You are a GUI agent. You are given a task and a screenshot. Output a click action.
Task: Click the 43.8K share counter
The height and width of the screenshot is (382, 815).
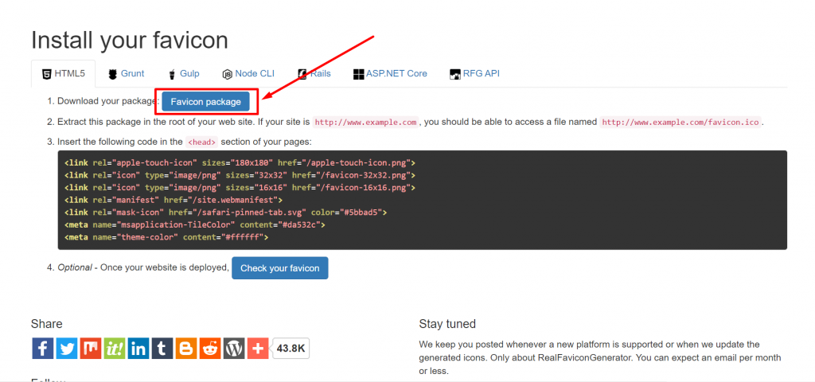pos(291,349)
